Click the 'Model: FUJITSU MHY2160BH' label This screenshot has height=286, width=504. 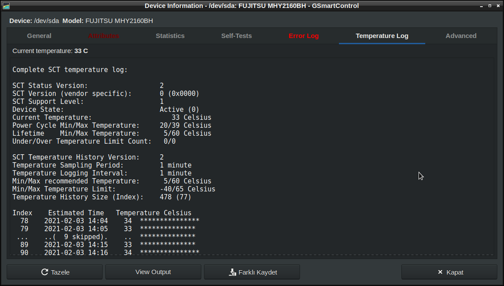[108, 21]
